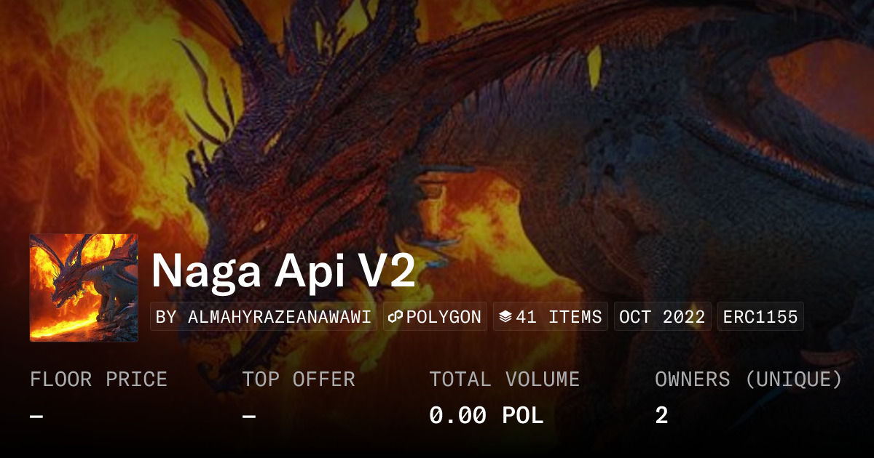This screenshot has height=458, width=874.
Task: Click the ERC1155 token standard badge
Action: pyautogui.click(x=760, y=317)
